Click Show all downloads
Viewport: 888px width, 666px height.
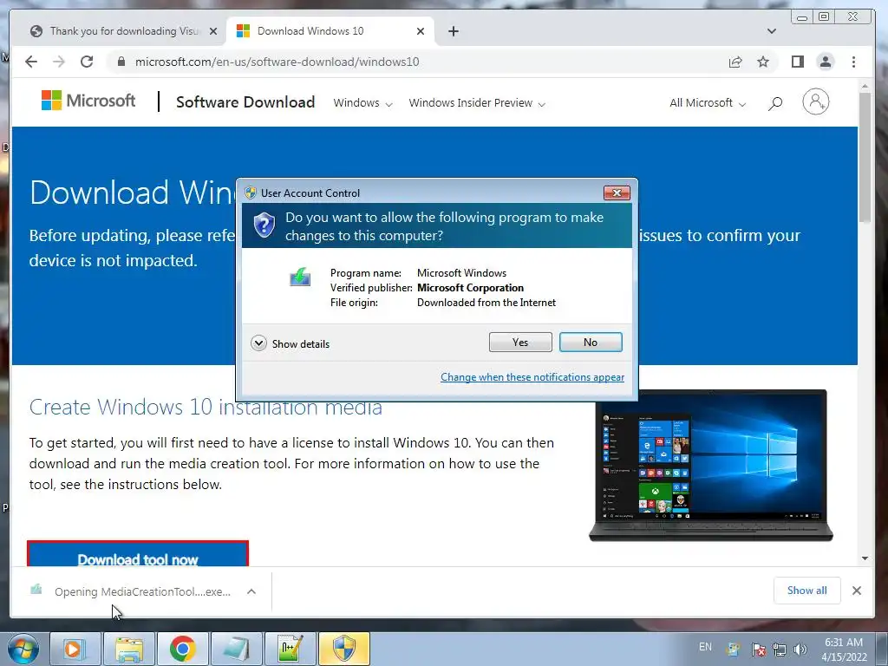coord(806,591)
